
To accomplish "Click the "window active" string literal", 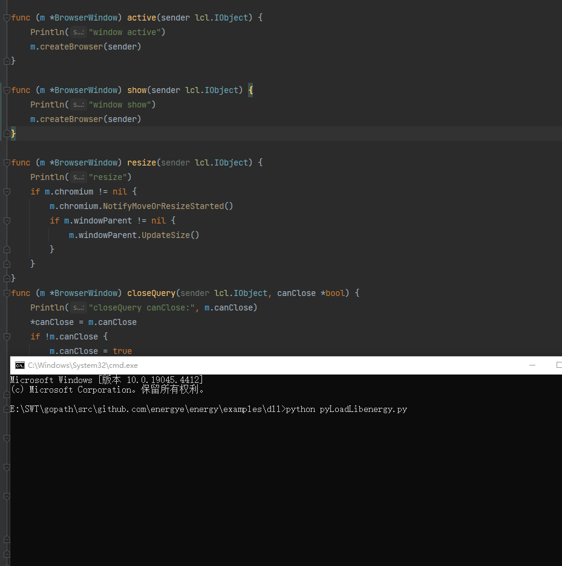I will pyautogui.click(x=125, y=32).
